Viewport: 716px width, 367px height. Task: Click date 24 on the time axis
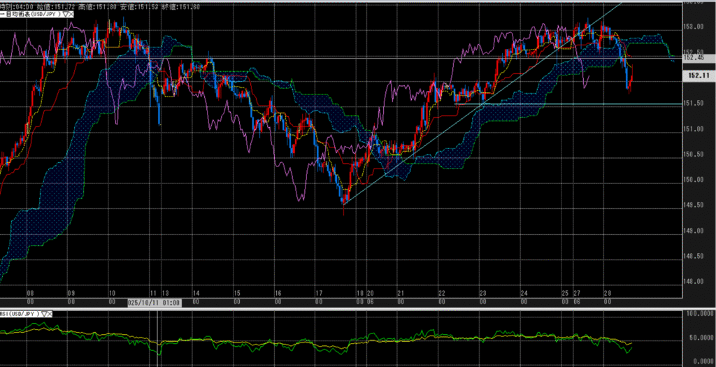coord(524,294)
